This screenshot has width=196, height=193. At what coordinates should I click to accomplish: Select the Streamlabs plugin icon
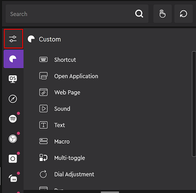click(x=13, y=179)
